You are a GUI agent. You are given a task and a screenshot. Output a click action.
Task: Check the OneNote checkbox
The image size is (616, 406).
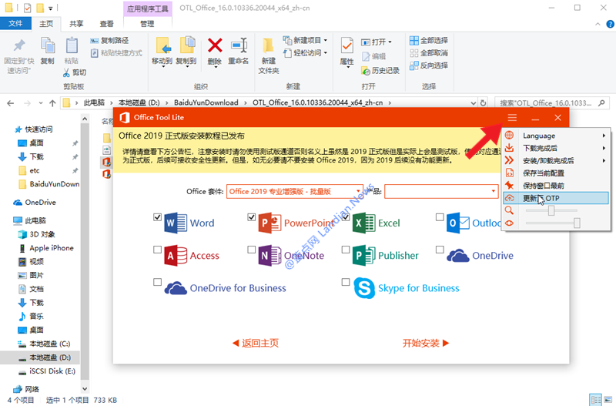pyautogui.click(x=252, y=249)
